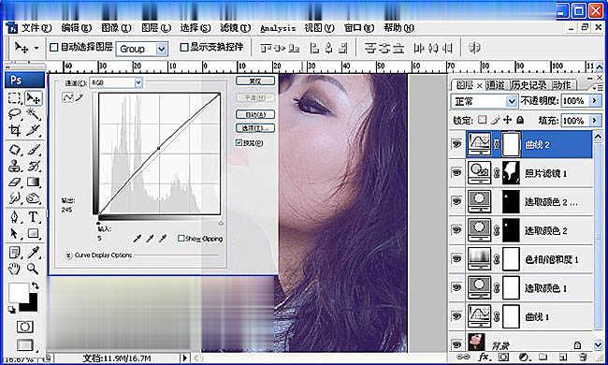Image resolution: width=608 pixels, height=365 pixels.
Task: Click the white point slider under curve
Action: [x=221, y=224]
